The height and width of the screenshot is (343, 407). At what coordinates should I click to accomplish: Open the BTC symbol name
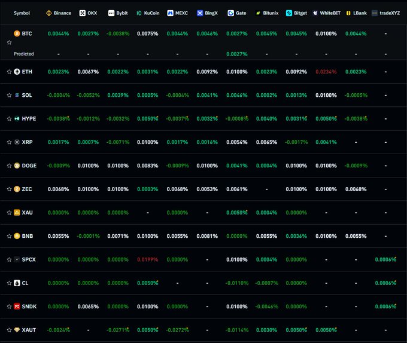[x=27, y=33]
